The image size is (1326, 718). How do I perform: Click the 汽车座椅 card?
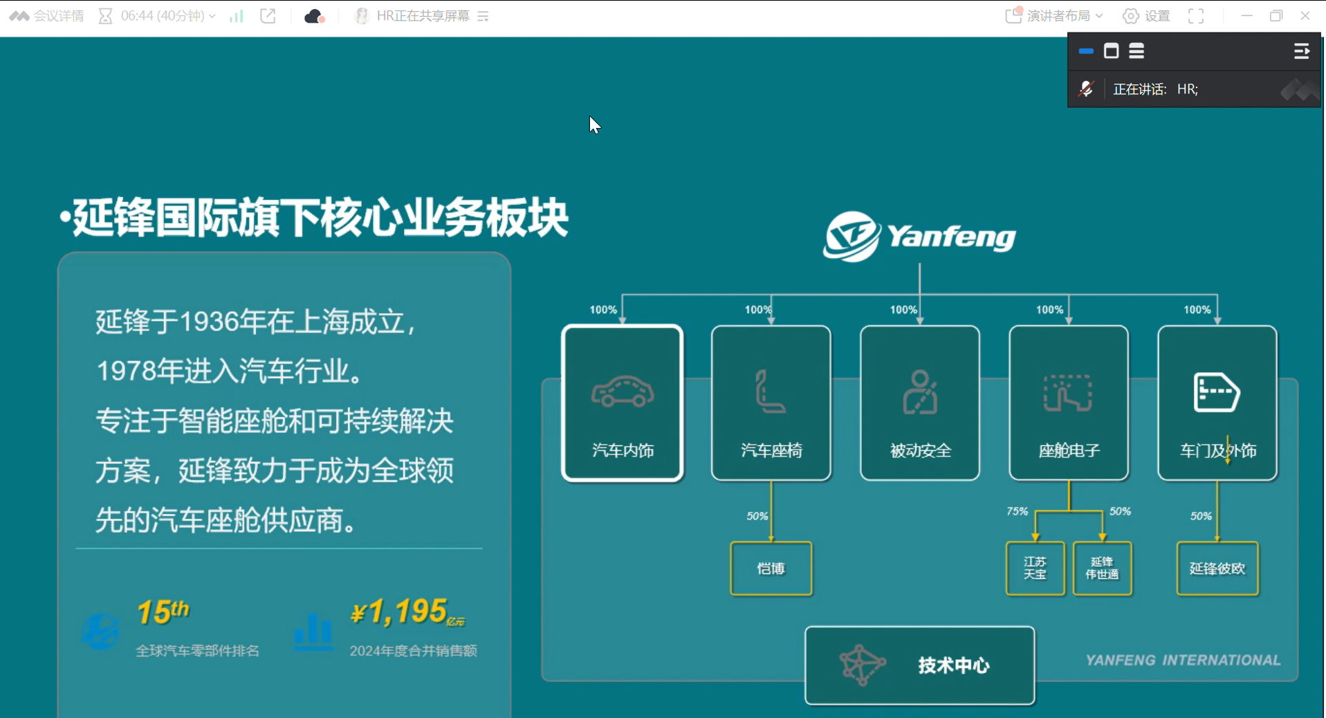[771, 403]
